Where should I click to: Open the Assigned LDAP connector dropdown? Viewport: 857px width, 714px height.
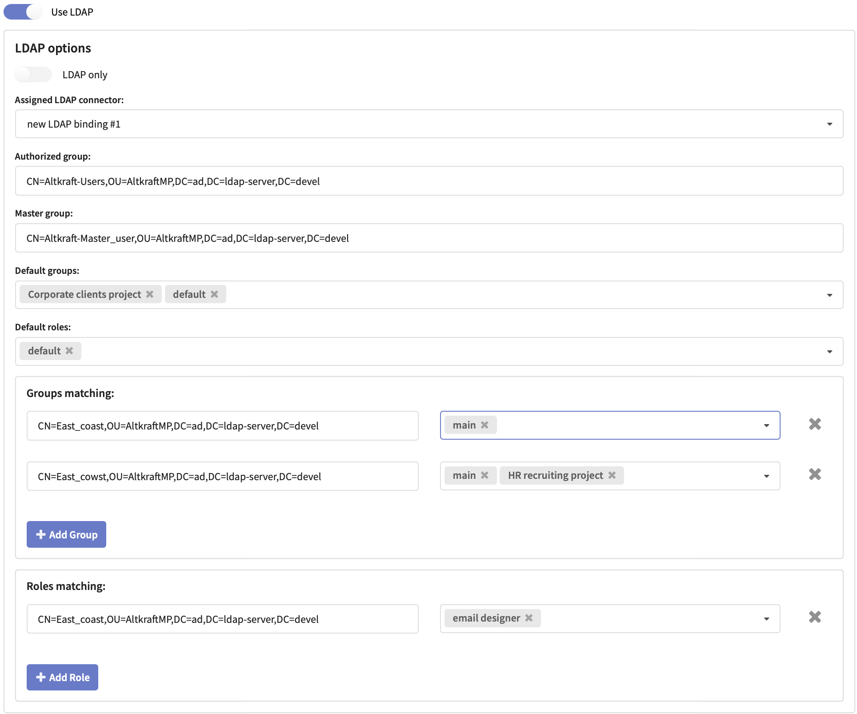pos(829,124)
